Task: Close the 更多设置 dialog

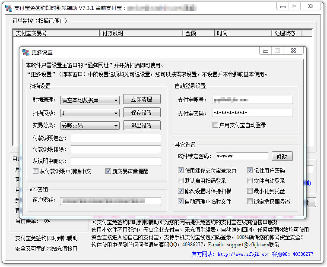Action: tap(293, 50)
